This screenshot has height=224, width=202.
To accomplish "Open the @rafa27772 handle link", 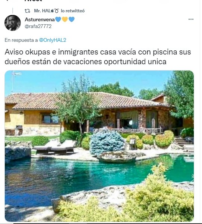I will click(38, 26).
